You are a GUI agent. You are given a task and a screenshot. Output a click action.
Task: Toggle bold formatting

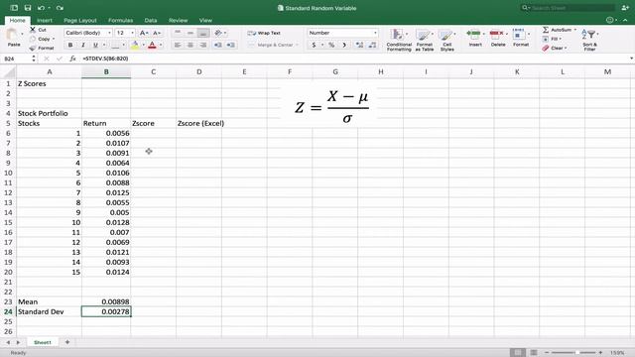[x=70, y=45]
